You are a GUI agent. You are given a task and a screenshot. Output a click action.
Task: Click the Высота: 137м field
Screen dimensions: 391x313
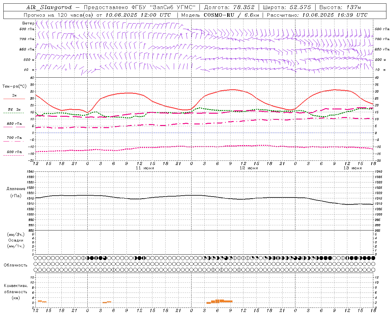pos(340,7)
